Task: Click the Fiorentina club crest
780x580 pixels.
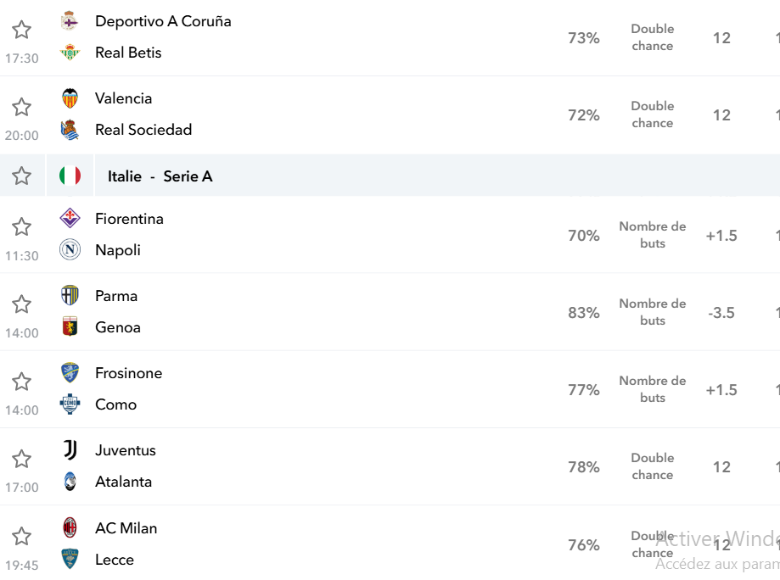Action: [x=70, y=218]
